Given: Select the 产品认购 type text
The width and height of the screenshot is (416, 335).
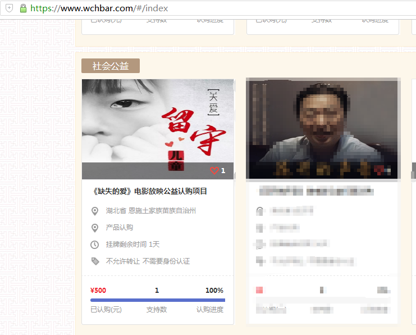Looking at the screenshot, I should (119, 228).
